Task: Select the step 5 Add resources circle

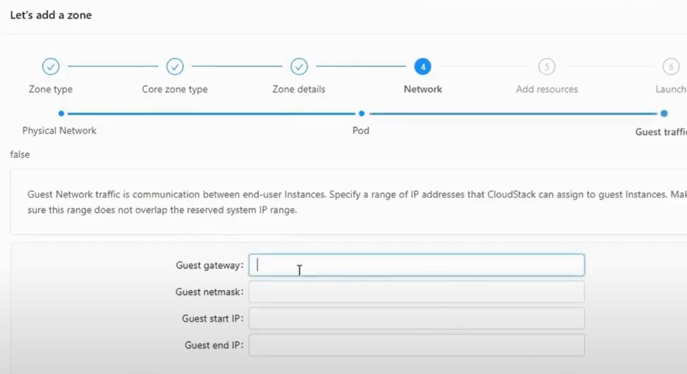Action: click(x=546, y=67)
